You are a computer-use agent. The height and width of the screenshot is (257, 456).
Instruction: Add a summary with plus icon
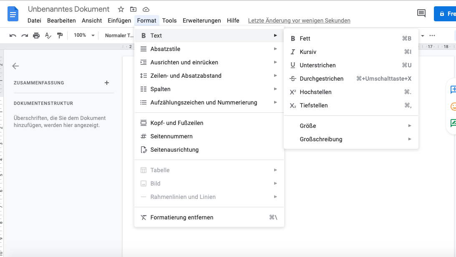[x=107, y=83]
